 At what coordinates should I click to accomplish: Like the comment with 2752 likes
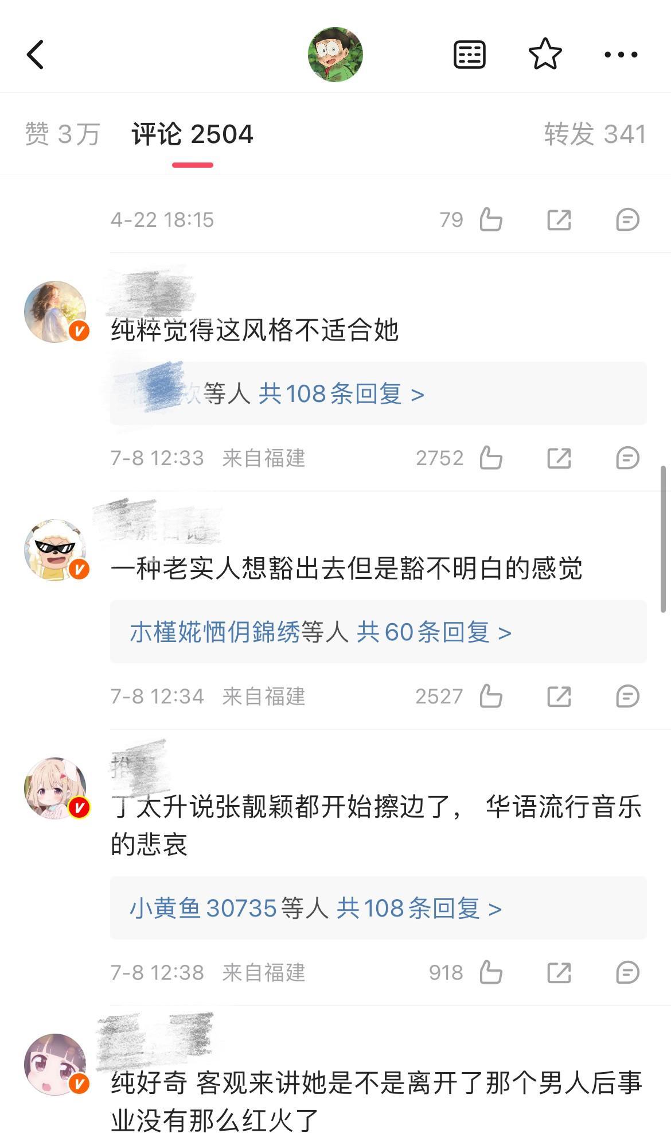pyautogui.click(x=491, y=458)
